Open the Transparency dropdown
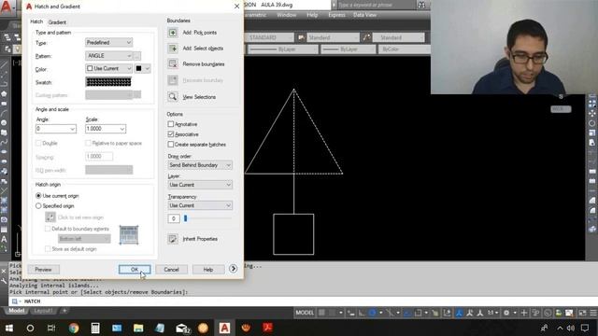 point(200,205)
